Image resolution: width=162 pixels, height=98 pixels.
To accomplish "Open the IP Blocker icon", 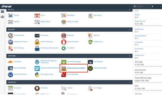I will click(x=64, y=36).
